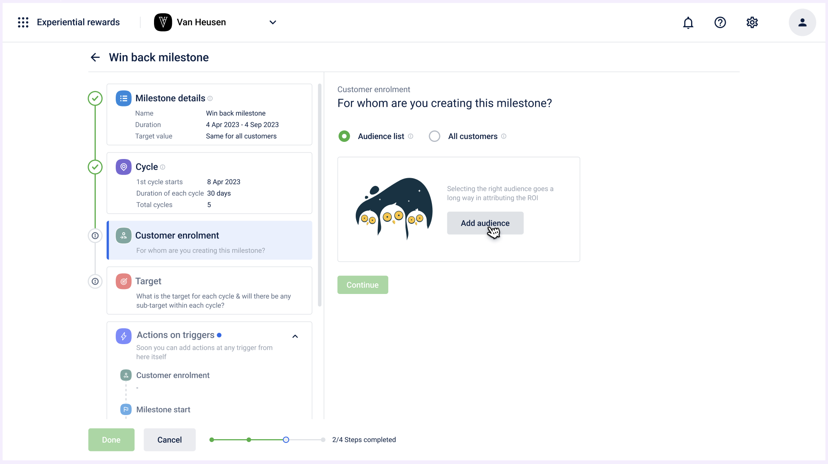Click the Cycle purple location icon
The image size is (828, 464).
[123, 167]
